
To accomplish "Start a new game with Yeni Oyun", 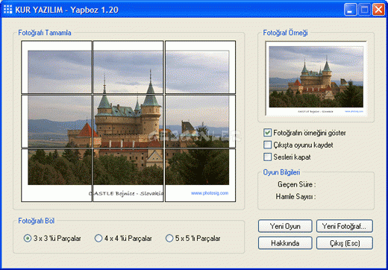I will (285, 226).
